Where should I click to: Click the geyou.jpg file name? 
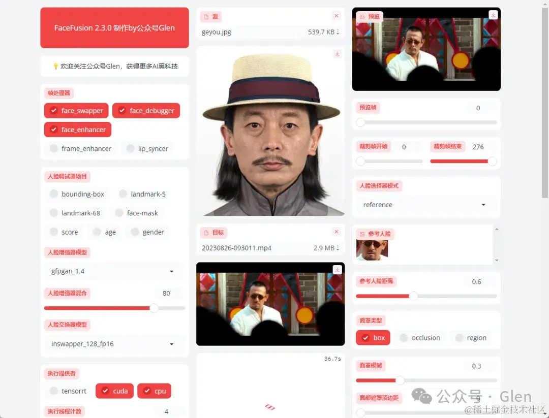point(217,32)
